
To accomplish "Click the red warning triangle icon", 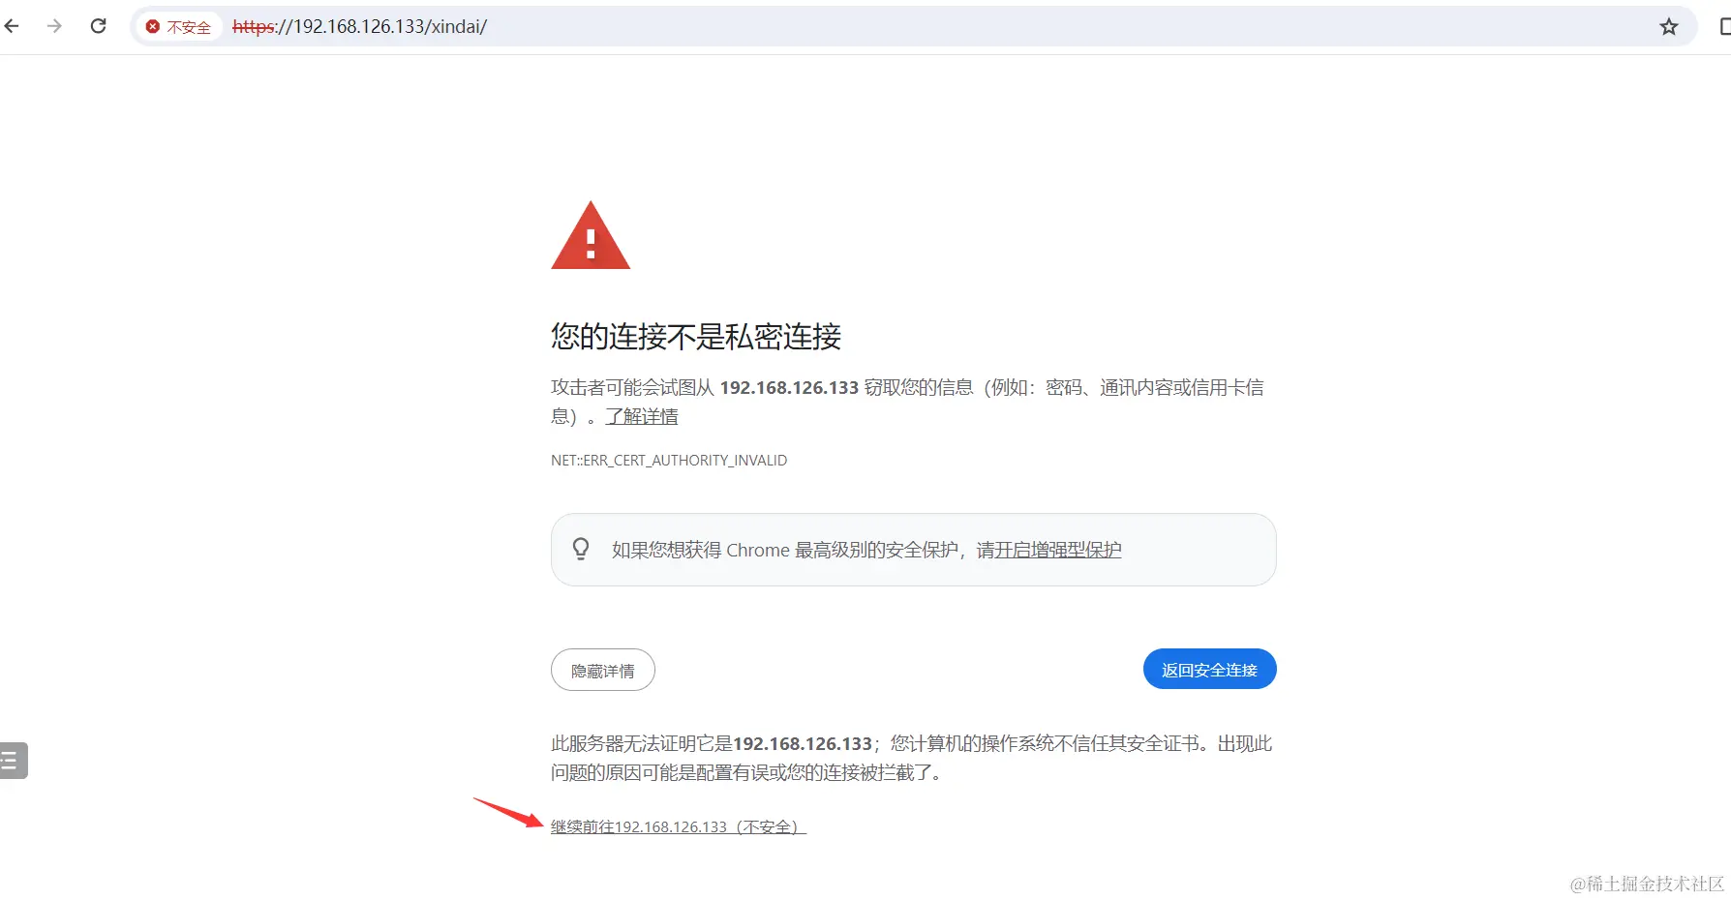I will pos(591,235).
